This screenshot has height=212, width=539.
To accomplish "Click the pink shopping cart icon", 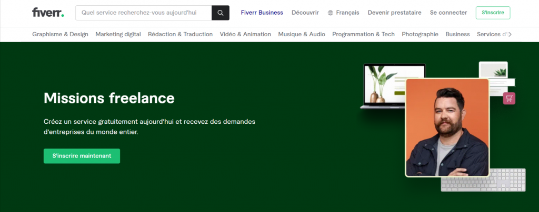I will 509,98.
